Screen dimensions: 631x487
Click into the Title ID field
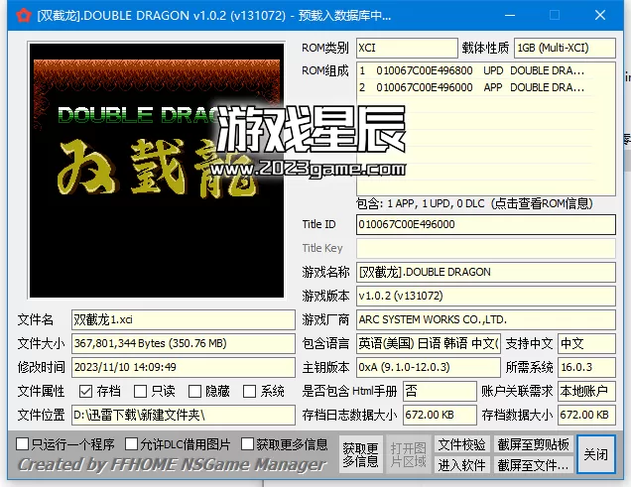pyautogui.click(x=485, y=225)
